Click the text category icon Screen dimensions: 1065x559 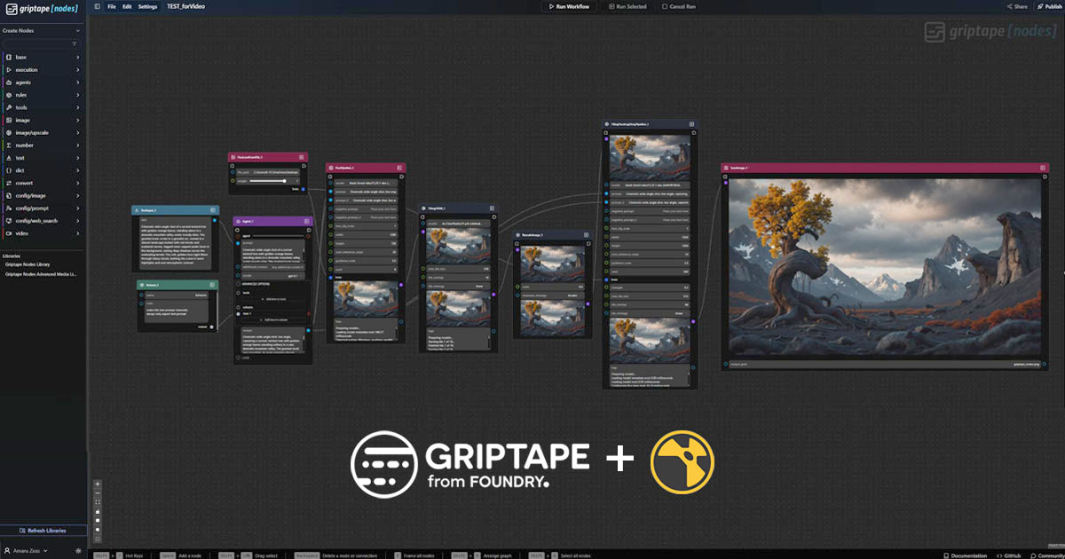pyautogui.click(x=8, y=158)
